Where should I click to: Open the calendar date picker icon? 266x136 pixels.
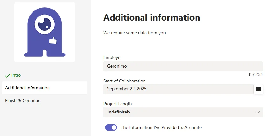click(258, 89)
